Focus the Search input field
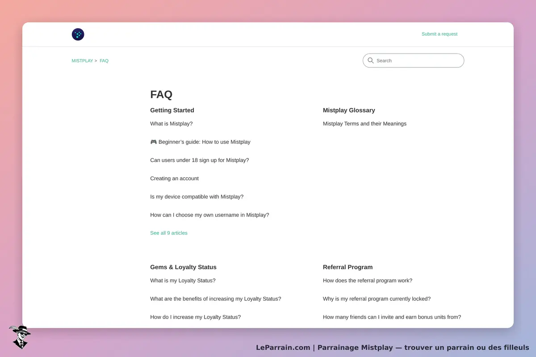Viewport: 536px width, 357px height. pyautogui.click(x=414, y=61)
